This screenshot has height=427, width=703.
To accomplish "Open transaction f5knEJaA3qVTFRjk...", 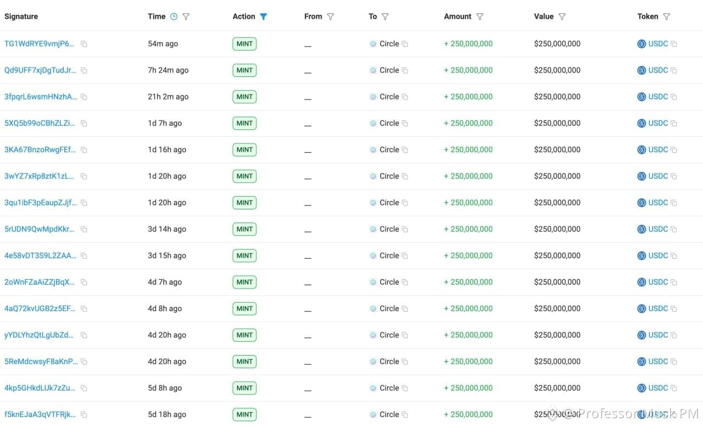I will click(40, 414).
